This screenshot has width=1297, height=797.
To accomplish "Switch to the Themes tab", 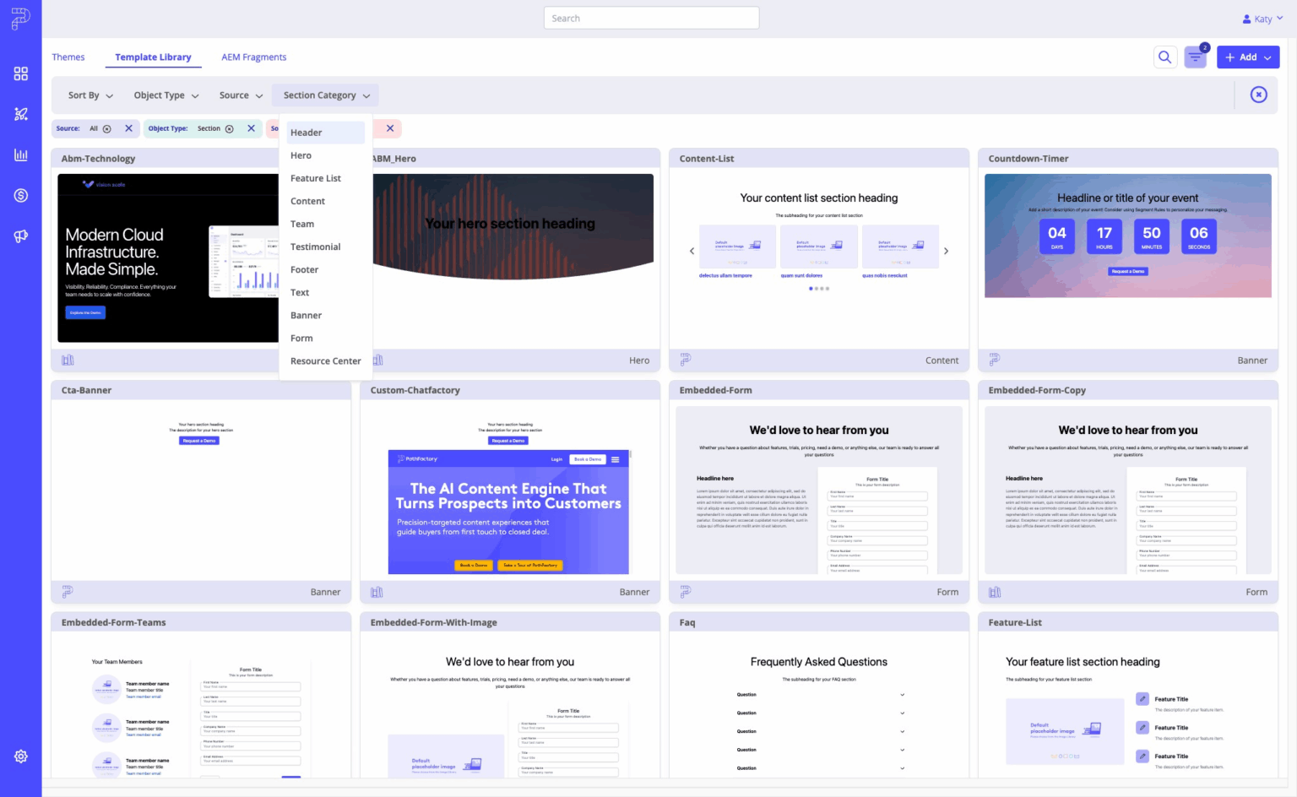I will tap(68, 57).
